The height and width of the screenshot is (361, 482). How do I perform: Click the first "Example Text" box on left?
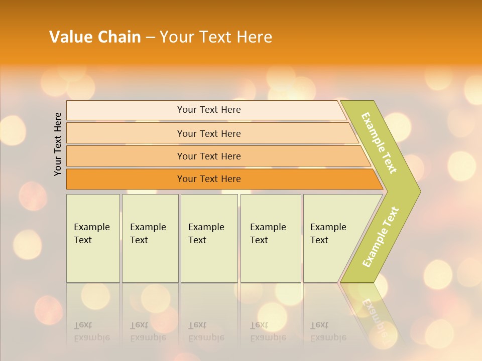pyautogui.click(x=93, y=234)
